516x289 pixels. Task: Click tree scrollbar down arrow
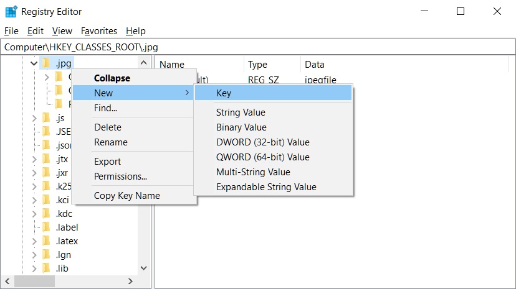[x=143, y=268]
